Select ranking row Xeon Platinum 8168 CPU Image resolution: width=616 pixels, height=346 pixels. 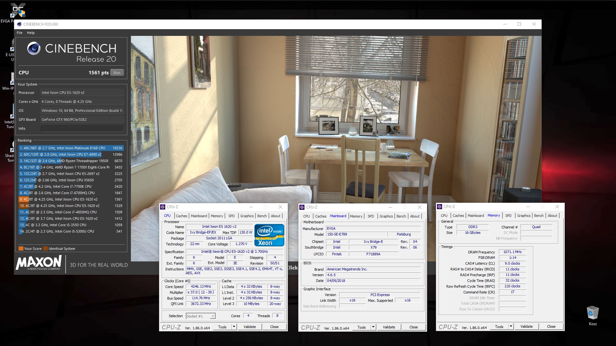(x=71, y=148)
